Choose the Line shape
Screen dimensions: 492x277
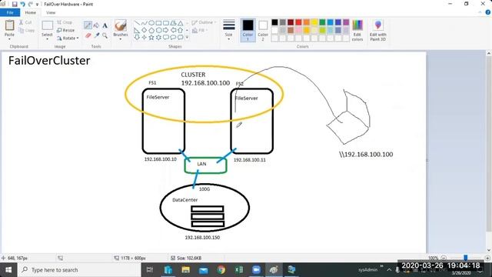pyautogui.click(x=137, y=23)
